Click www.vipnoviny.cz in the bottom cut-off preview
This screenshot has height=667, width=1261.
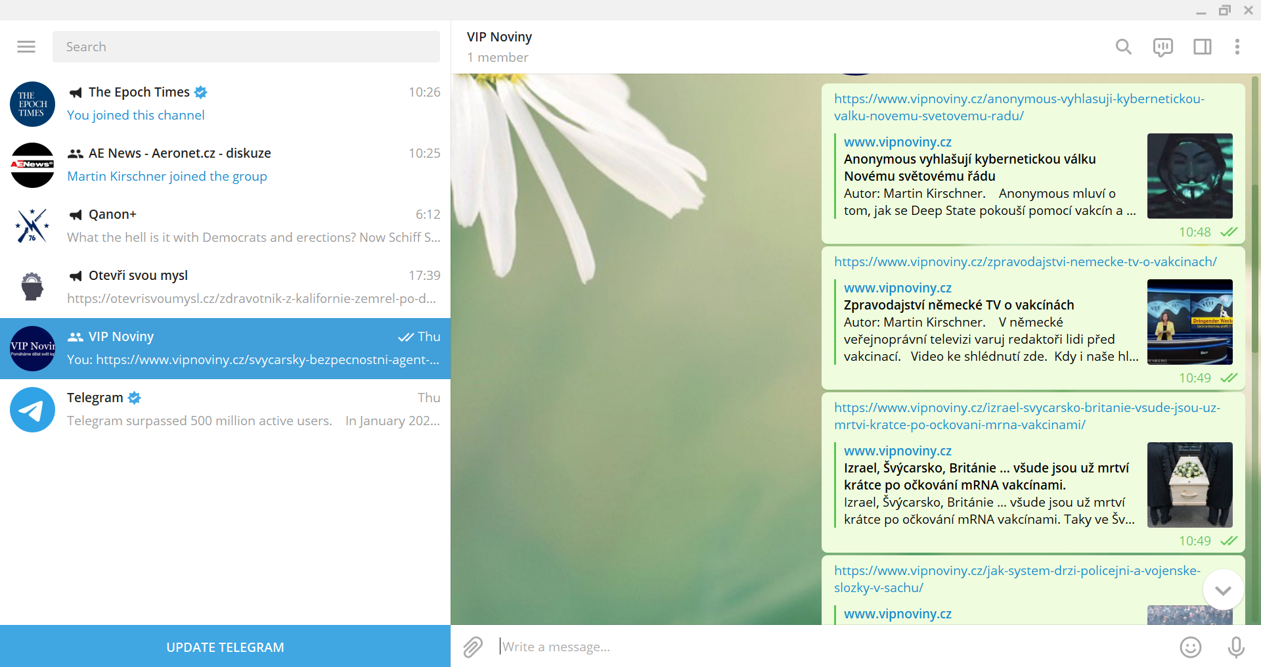coord(898,614)
